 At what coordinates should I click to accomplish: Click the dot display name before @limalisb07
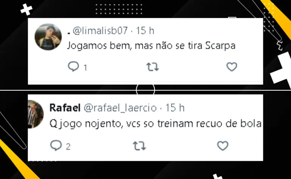pyautogui.click(x=69, y=33)
